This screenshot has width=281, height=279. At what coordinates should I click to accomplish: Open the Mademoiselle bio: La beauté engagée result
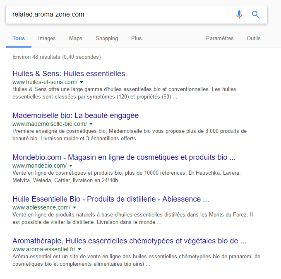coord(75,115)
